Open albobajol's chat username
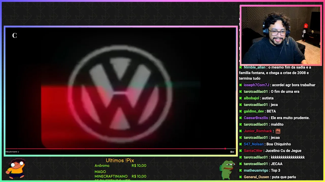Screen dimensions: 325x182 pos(251,98)
